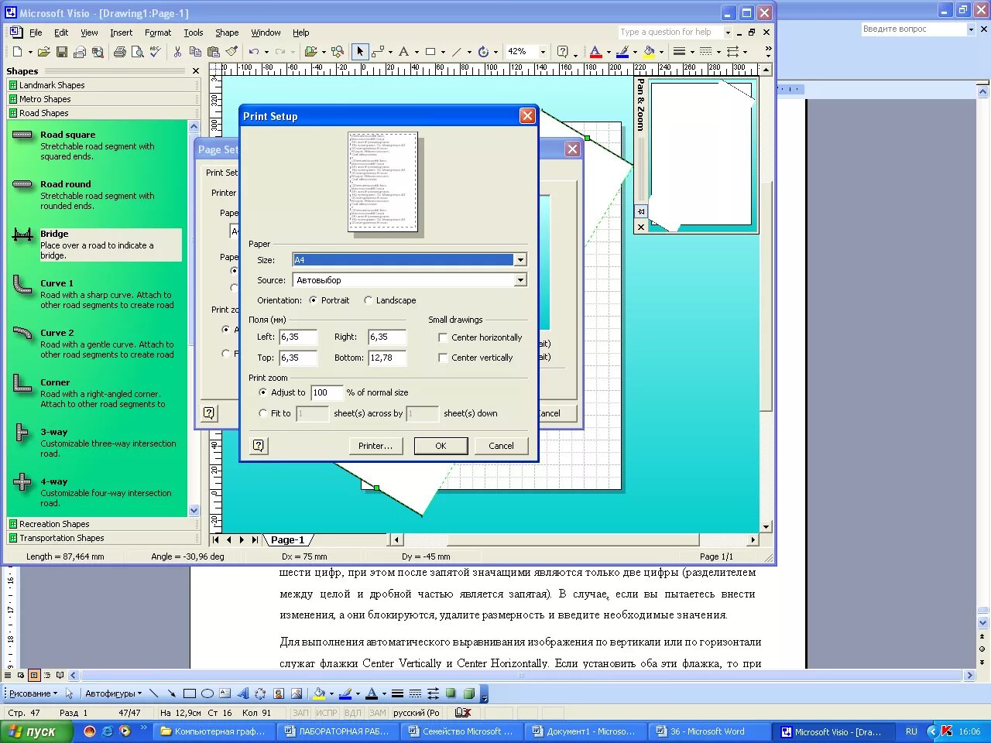This screenshot has width=991, height=743.
Task: Open the Format menu in Visio
Action: [158, 33]
